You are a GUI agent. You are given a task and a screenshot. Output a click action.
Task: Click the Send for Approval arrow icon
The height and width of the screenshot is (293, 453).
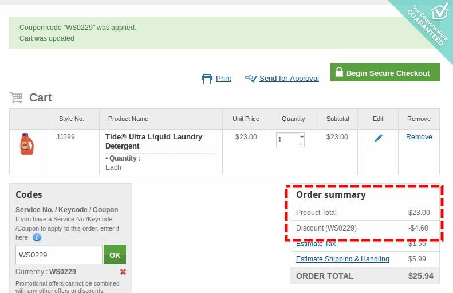pyautogui.click(x=251, y=78)
